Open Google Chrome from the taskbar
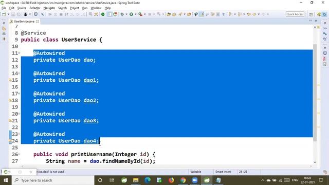Image resolution: width=329 pixels, height=185 pixels. pos(183,180)
